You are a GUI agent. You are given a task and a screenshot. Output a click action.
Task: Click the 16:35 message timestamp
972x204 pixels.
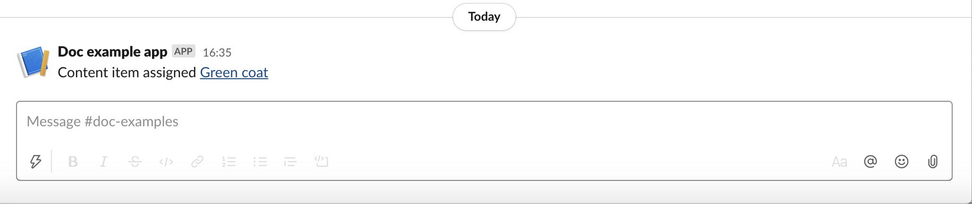pyautogui.click(x=217, y=53)
